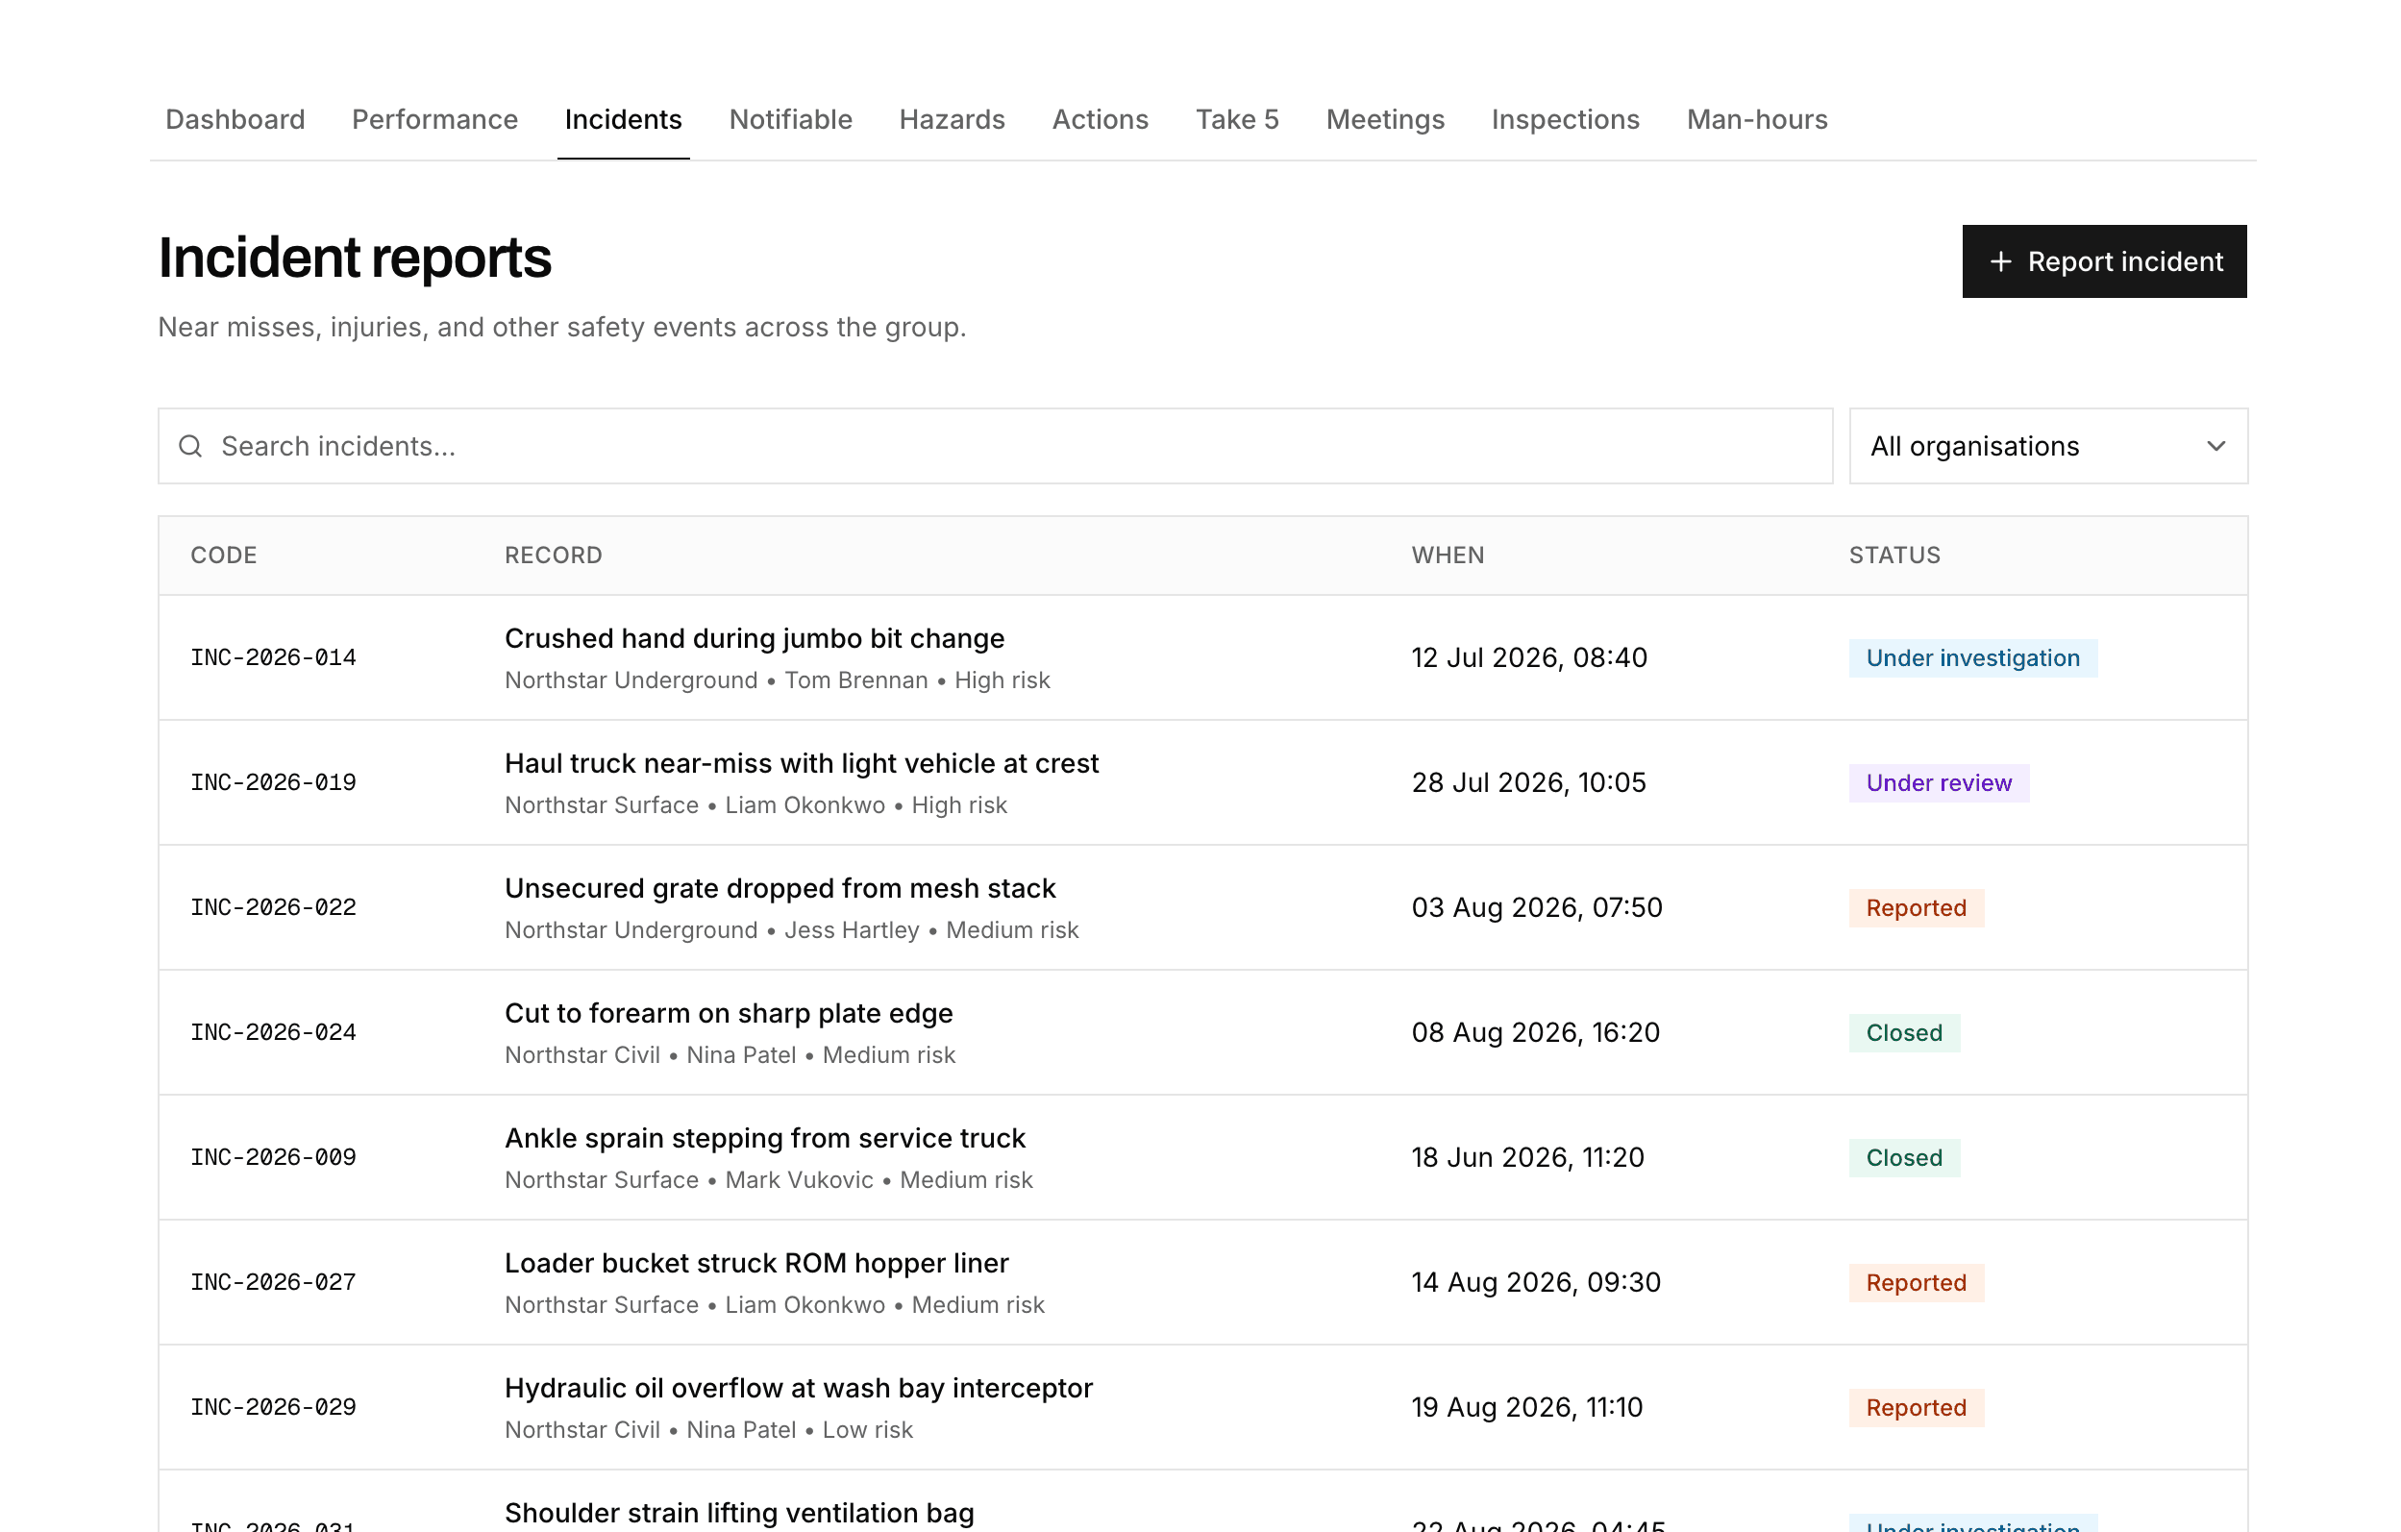
Task: Open incident INC-2026-014
Action: (x=273, y=657)
